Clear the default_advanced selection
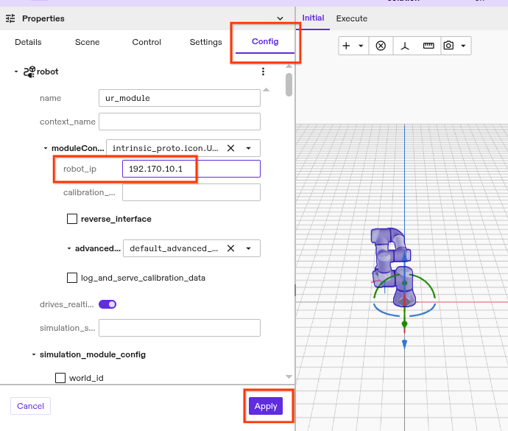The height and width of the screenshot is (431, 508). [x=230, y=248]
